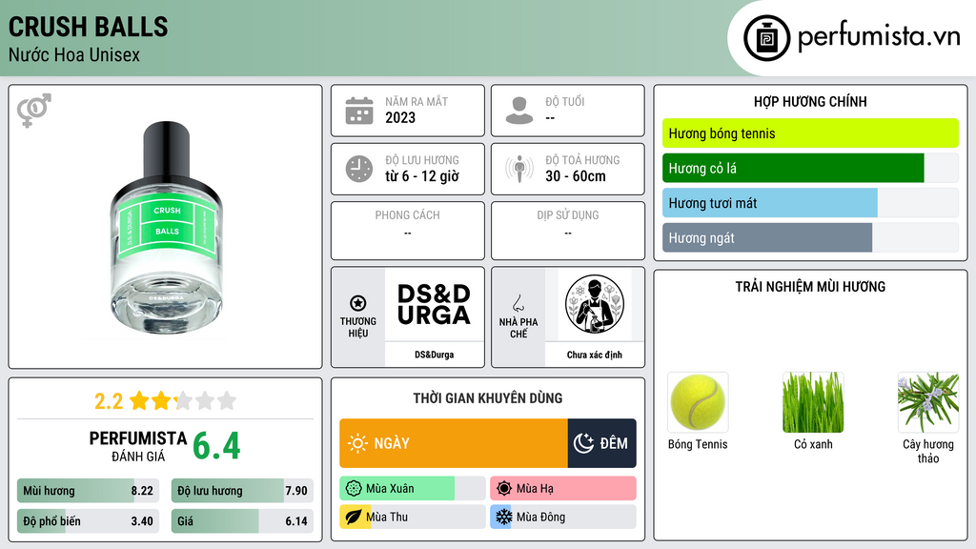The width and height of the screenshot is (976, 549).
Task: Click the PERFUMISTA ĐÁNH GIÁ label
Action: [137, 446]
